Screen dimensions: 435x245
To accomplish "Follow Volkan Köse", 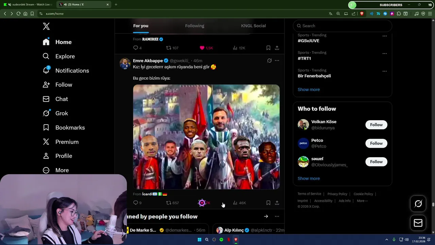I will pos(376,125).
